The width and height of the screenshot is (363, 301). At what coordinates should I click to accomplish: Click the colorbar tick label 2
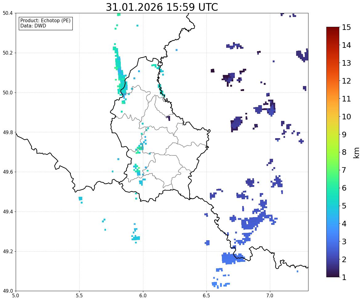click(x=344, y=259)
